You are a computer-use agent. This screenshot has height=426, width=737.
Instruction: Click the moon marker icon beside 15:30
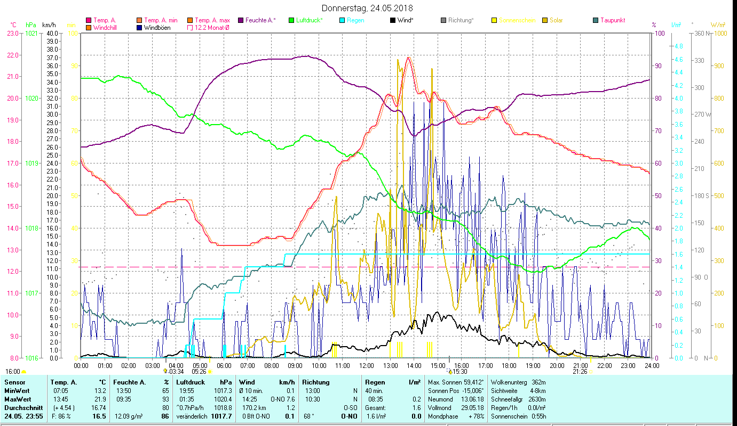[x=450, y=372]
